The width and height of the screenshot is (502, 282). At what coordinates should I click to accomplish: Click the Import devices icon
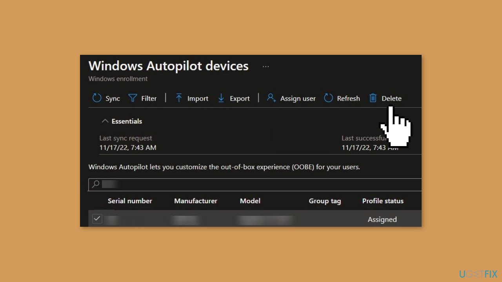179,98
